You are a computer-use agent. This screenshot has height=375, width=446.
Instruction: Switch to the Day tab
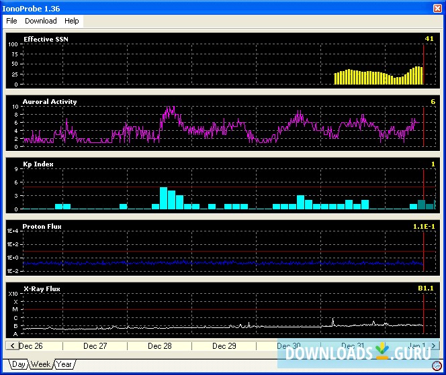[18, 364]
